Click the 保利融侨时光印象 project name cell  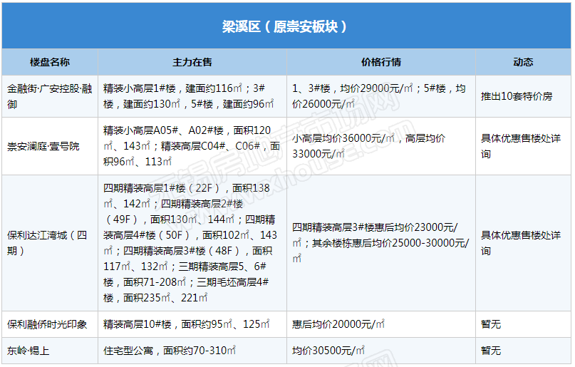[50, 324]
